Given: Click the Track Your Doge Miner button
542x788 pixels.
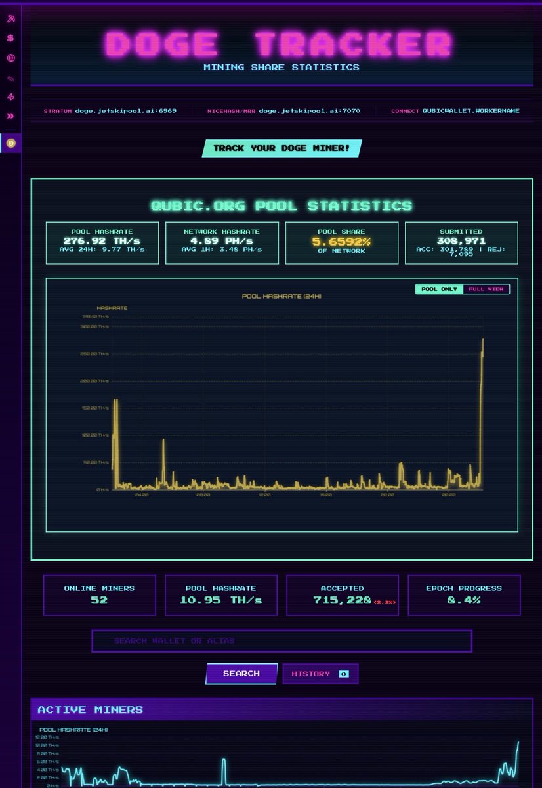Looking at the screenshot, I should [281, 148].
